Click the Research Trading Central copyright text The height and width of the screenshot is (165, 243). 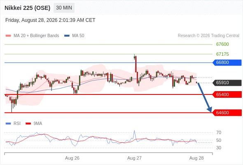pos(208,36)
